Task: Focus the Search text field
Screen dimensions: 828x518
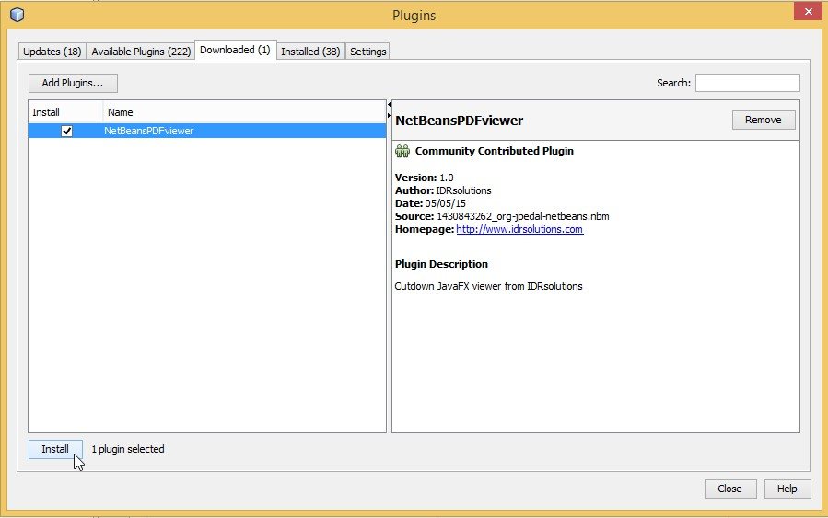Action: coord(747,83)
